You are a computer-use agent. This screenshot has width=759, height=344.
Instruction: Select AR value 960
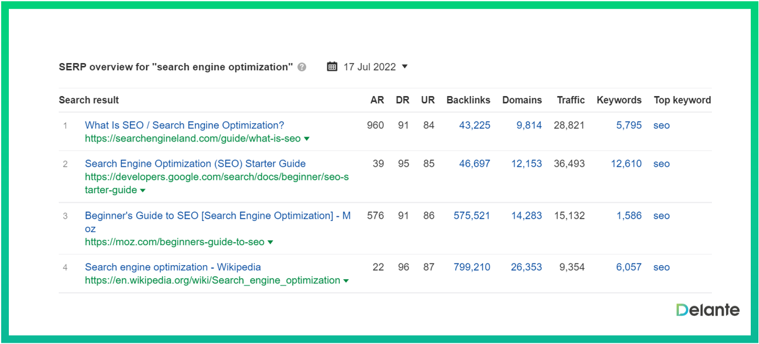[375, 125]
